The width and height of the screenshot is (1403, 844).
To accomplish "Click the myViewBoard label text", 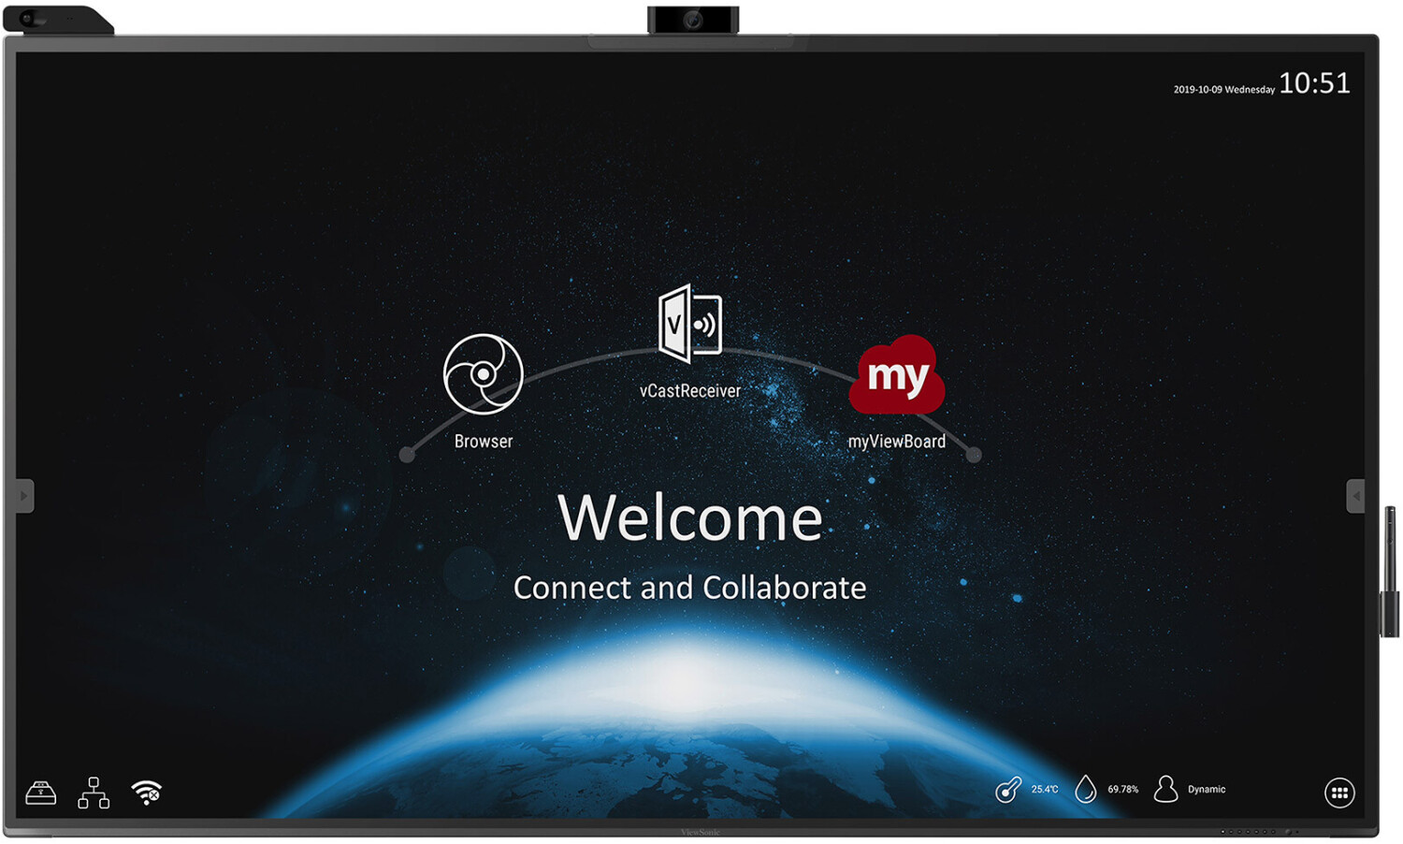I will (897, 442).
